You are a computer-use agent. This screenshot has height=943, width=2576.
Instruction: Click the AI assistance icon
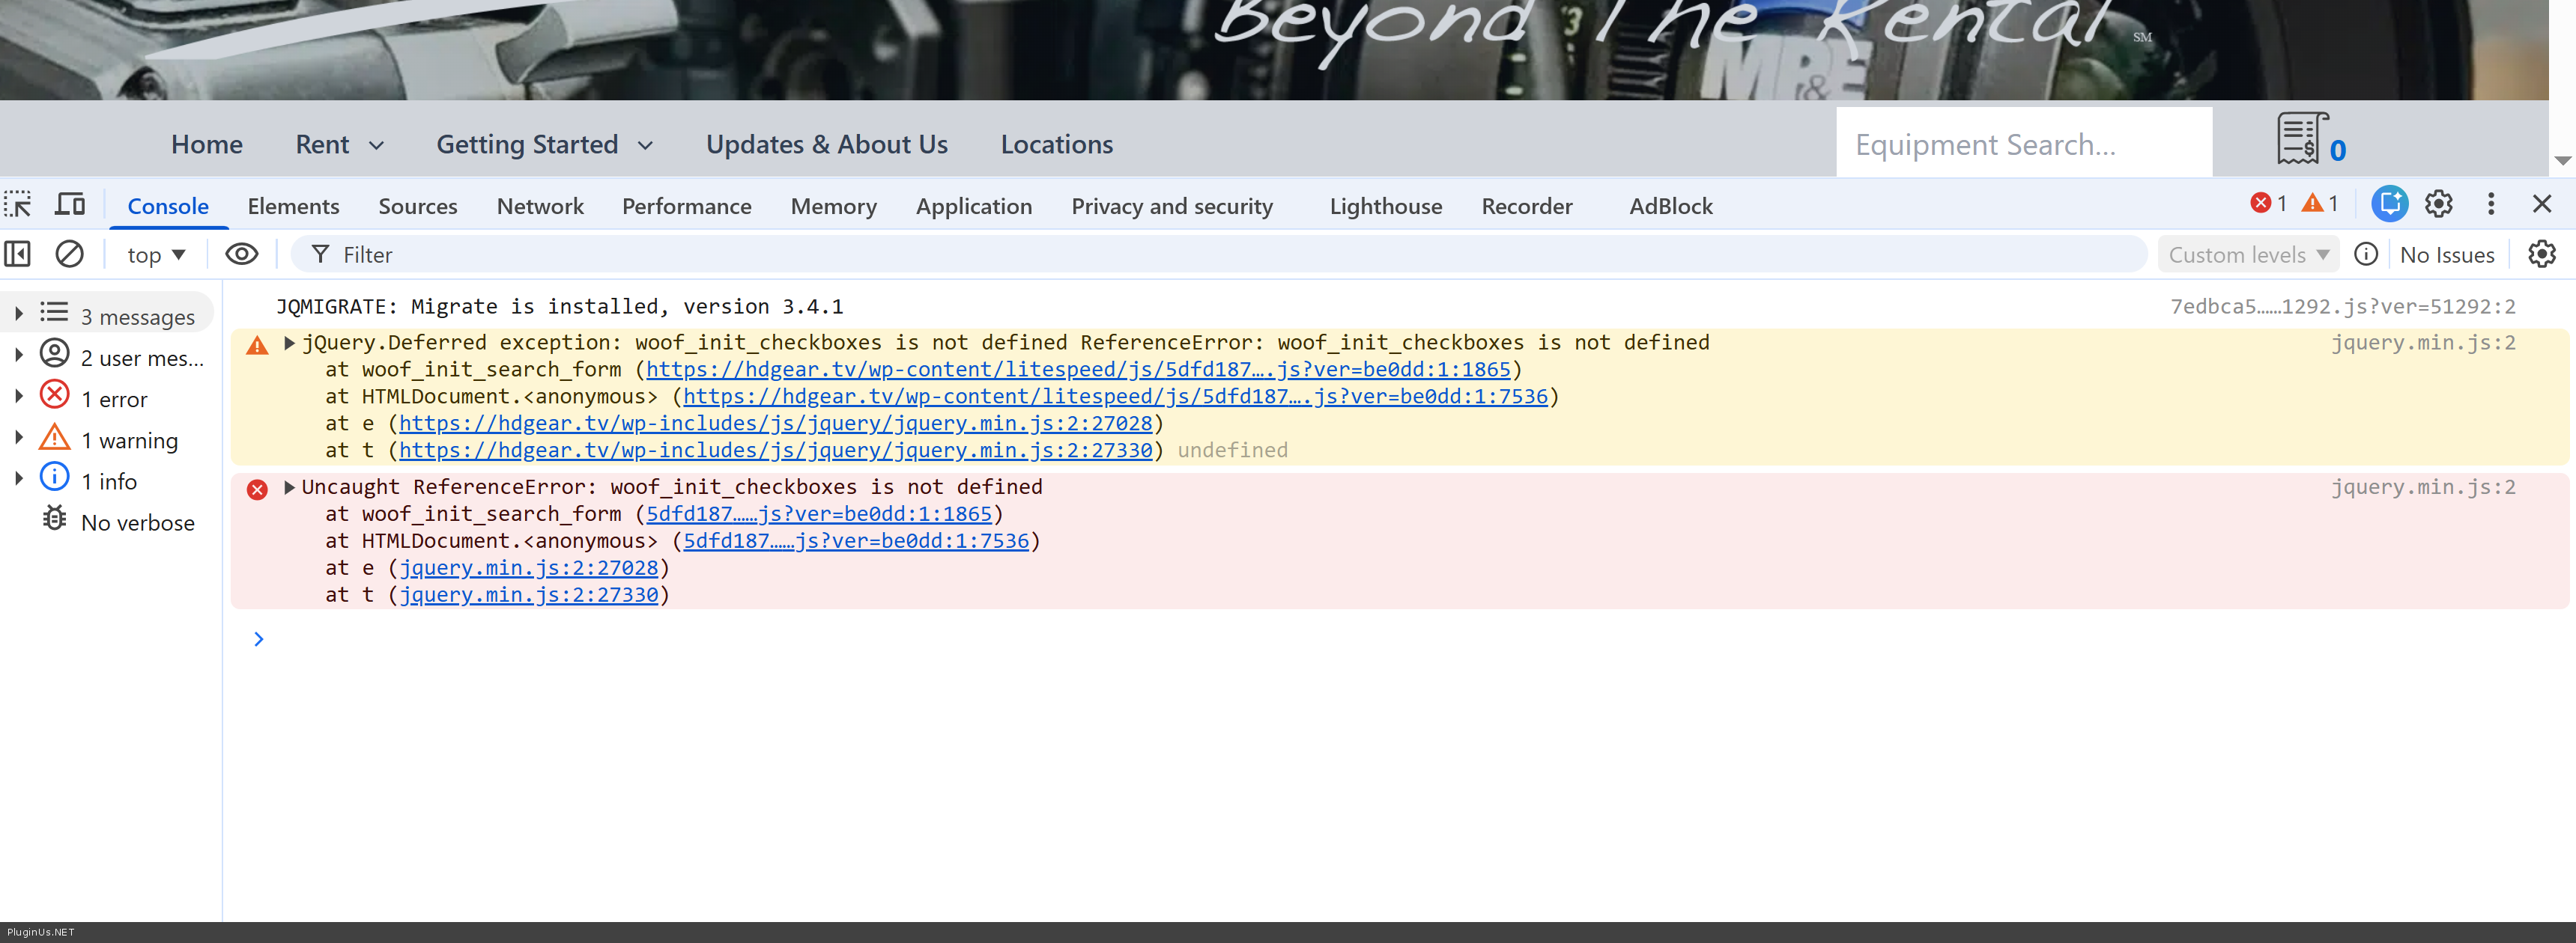tap(2389, 205)
